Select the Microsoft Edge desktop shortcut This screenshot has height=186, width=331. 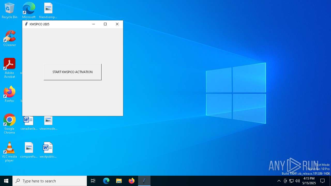(29, 11)
